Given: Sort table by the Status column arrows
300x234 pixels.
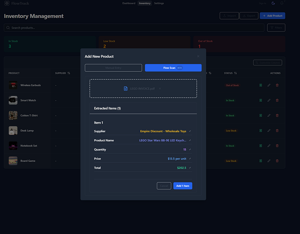Looking at the screenshot, I should [236, 73].
